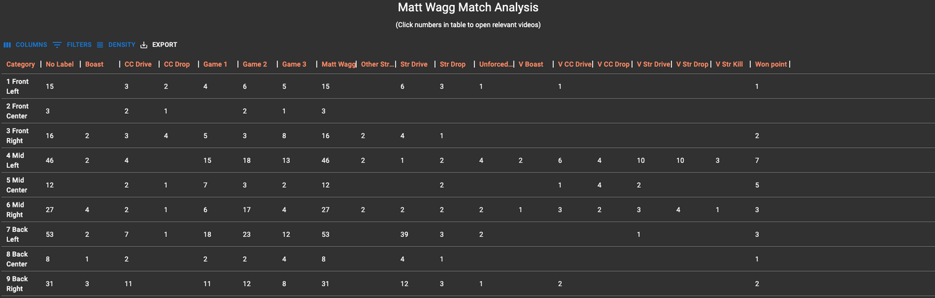935x298 pixels.
Task: Click the Won point column header
Action: point(771,64)
